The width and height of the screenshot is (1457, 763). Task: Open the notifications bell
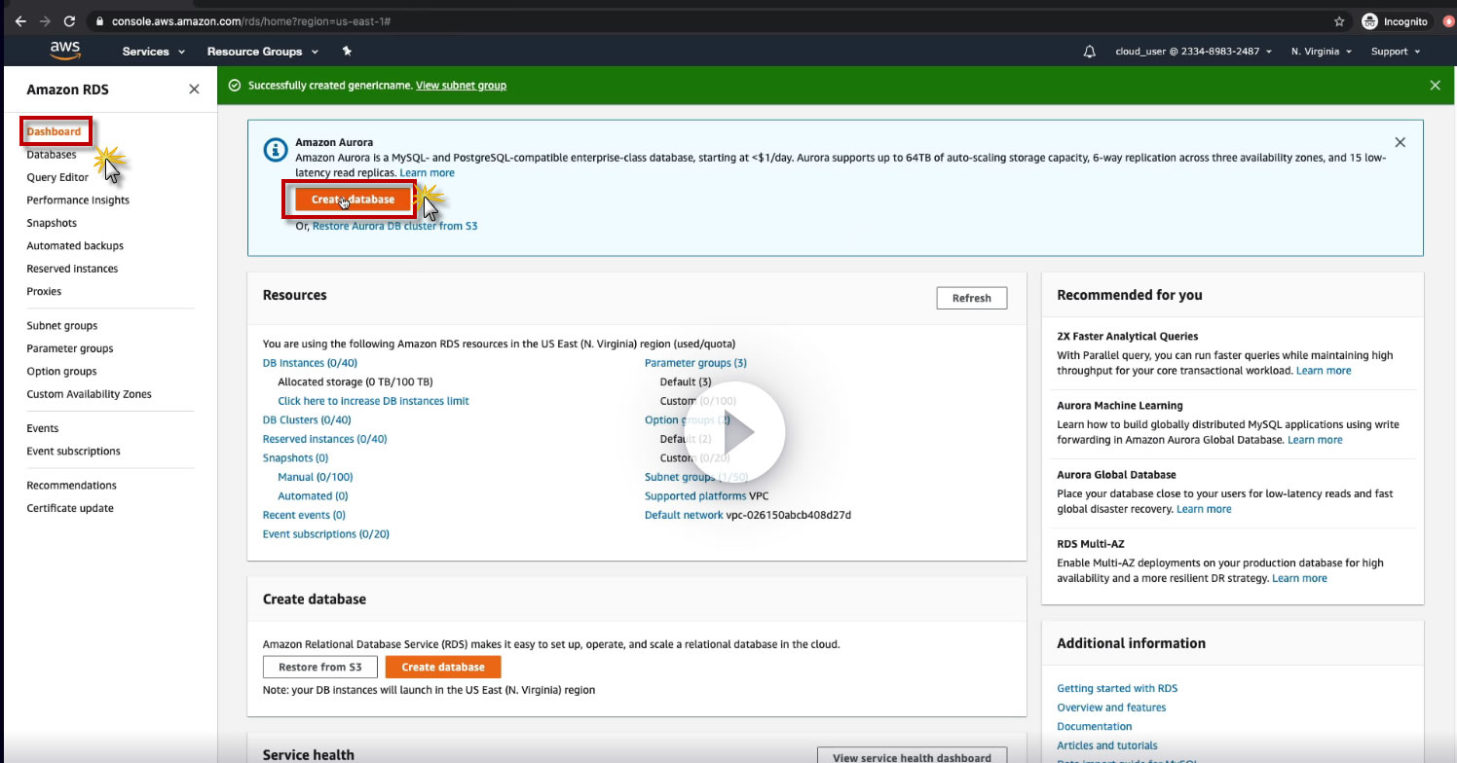click(x=1090, y=52)
